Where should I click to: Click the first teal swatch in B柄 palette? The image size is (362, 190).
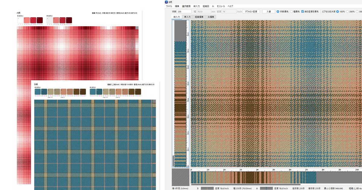pyautogui.click(x=37, y=92)
